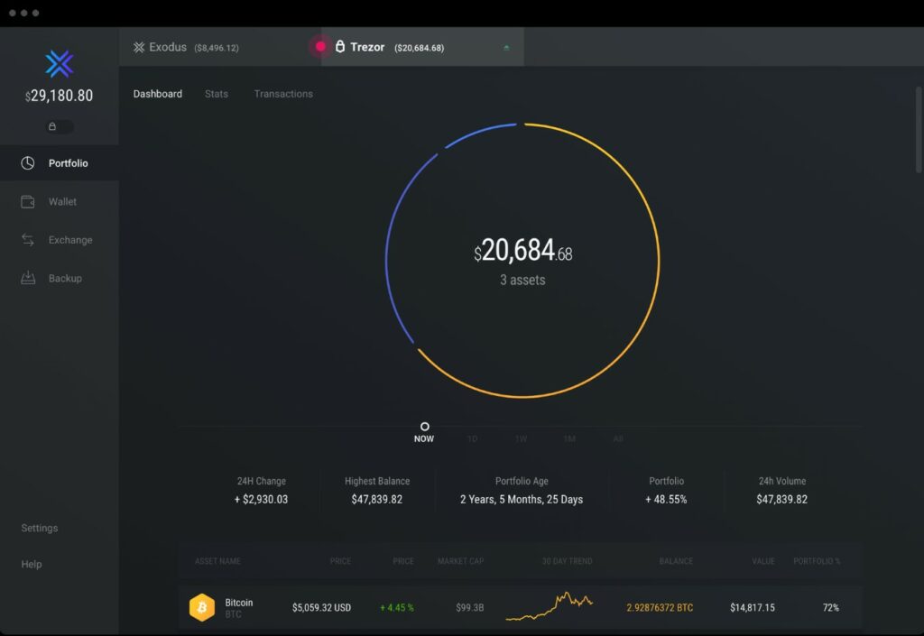This screenshot has width=924, height=636.
Task: Open Exchange from the sidebar
Action: [60, 240]
